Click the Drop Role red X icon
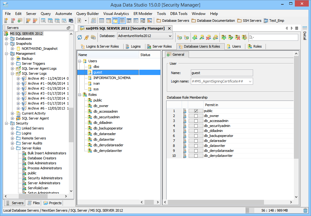311x216 pixels. click(238, 37)
